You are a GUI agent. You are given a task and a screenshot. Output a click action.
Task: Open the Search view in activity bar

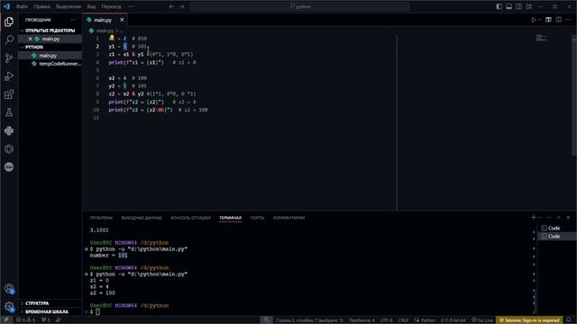tap(9, 40)
